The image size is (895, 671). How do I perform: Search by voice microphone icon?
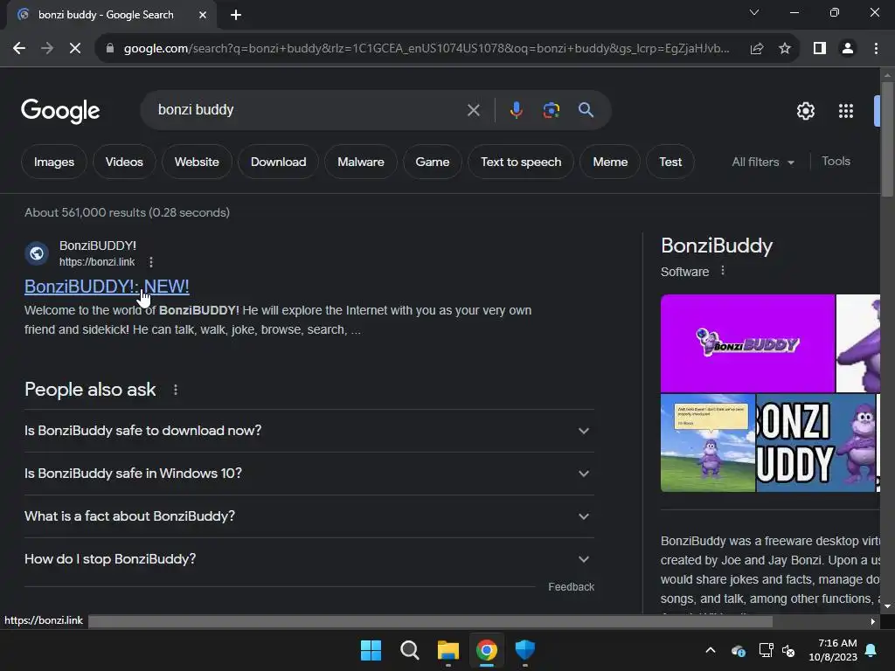pos(516,109)
